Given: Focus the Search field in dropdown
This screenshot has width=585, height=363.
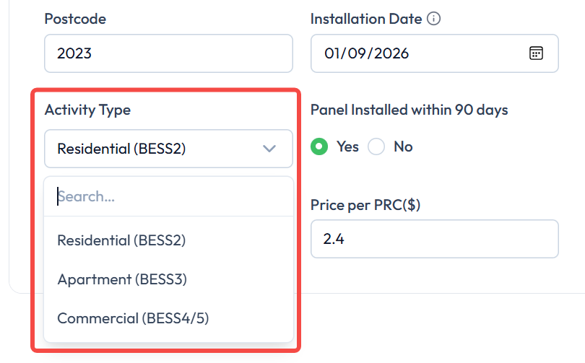Looking at the screenshot, I should point(168,196).
